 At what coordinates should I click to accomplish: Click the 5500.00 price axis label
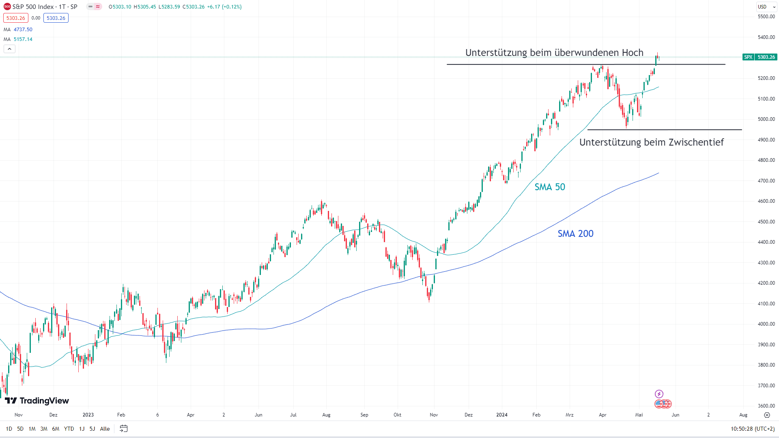tap(766, 17)
